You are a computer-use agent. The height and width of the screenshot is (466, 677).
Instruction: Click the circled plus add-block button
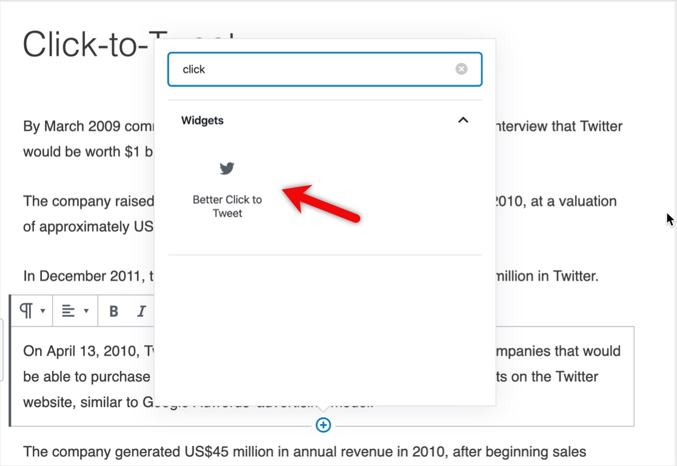pos(323,425)
